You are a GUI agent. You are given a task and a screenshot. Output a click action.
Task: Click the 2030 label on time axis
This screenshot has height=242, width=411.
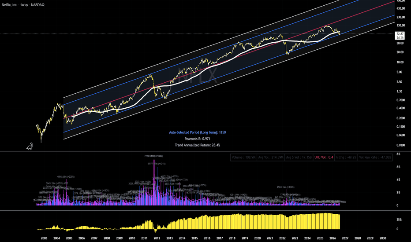[383, 238]
